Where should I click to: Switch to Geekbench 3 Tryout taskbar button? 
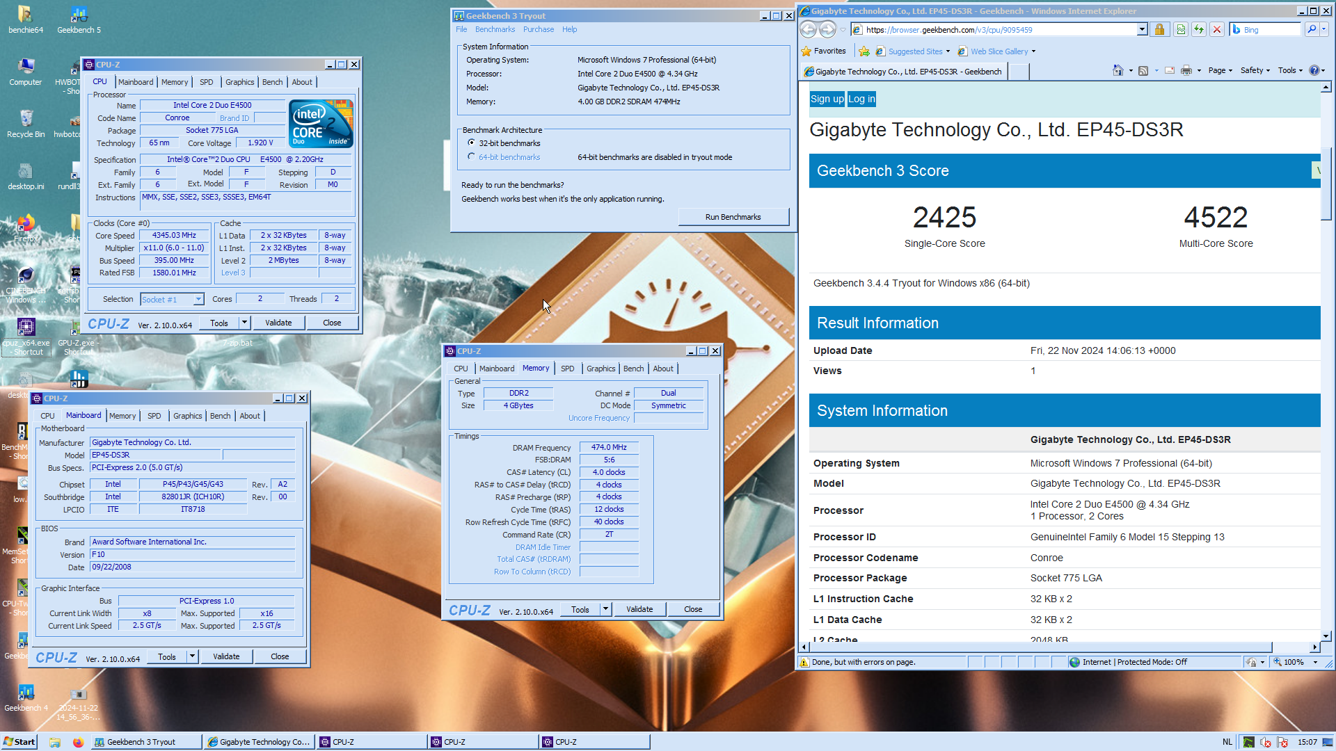click(x=146, y=742)
